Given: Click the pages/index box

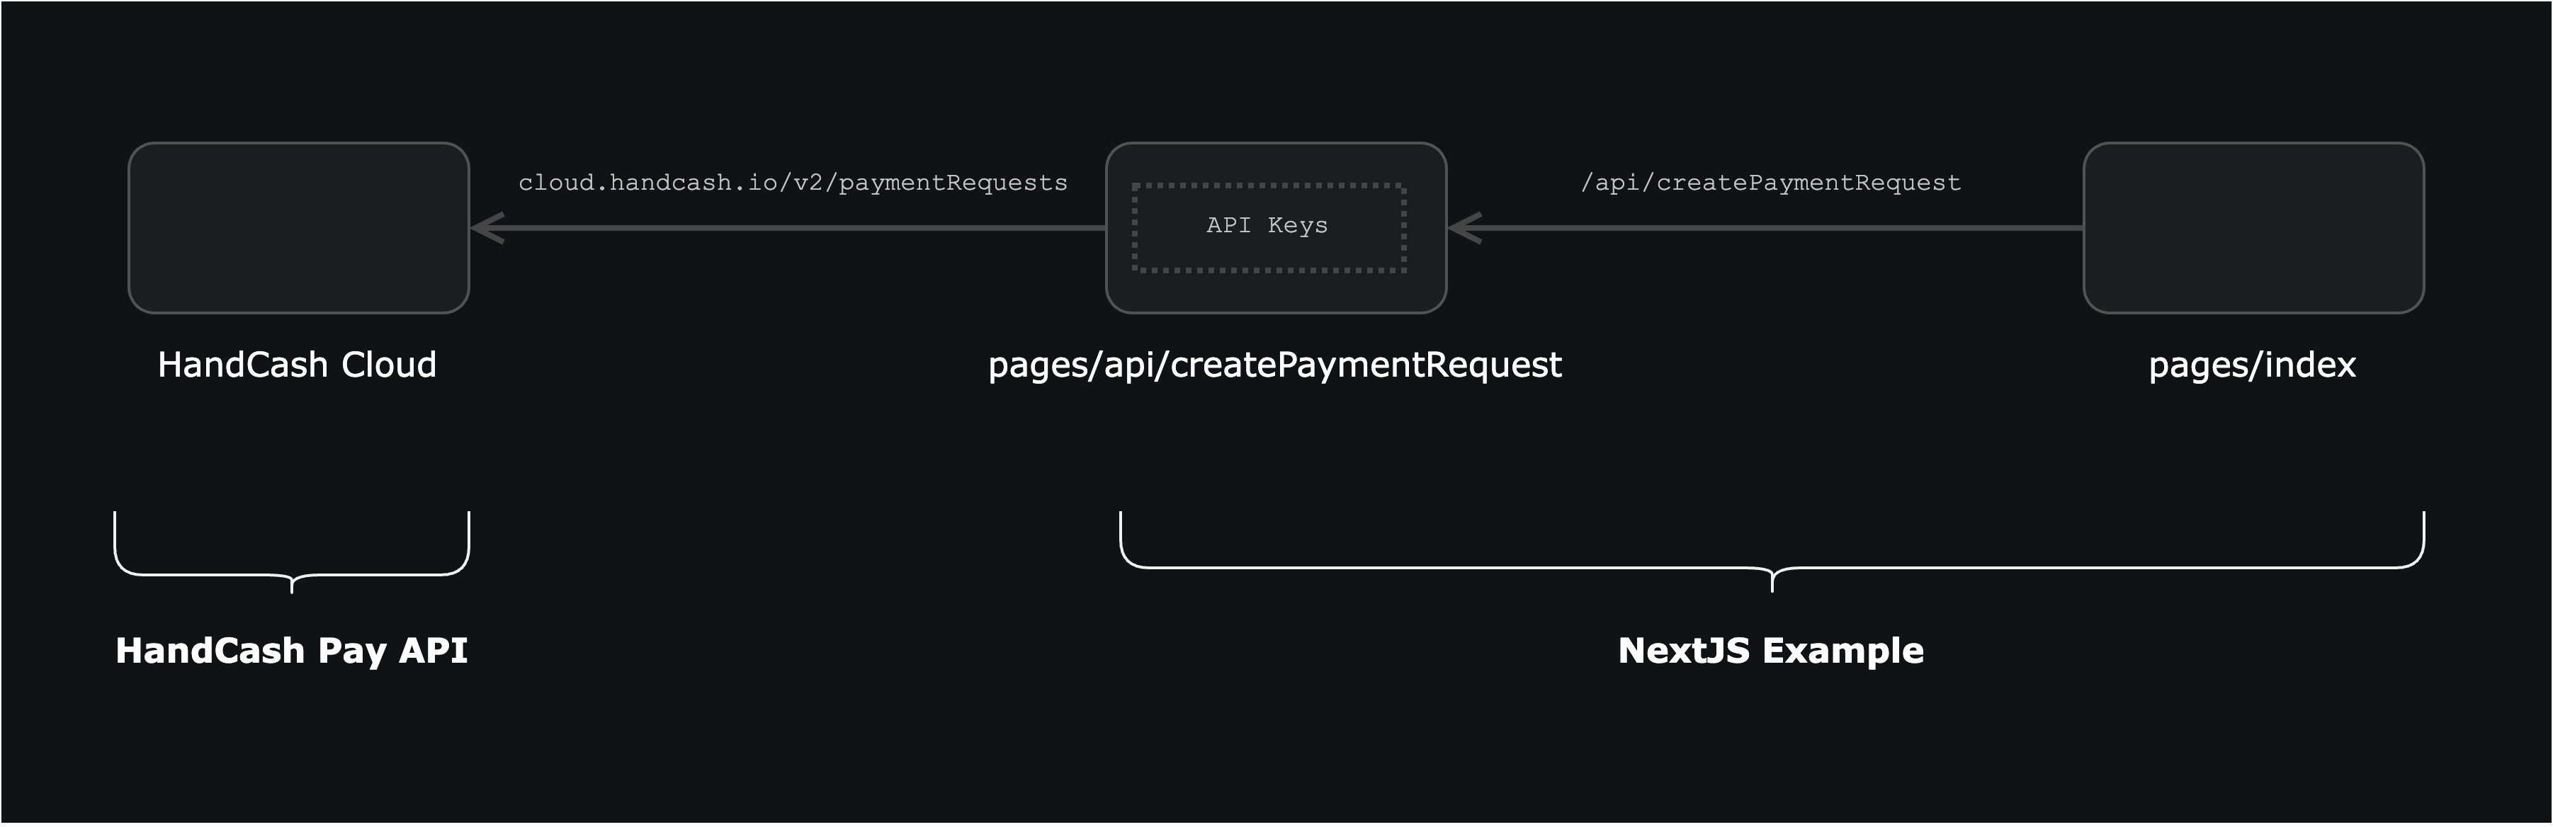Looking at the screenshot, I should pos(2253,228).
